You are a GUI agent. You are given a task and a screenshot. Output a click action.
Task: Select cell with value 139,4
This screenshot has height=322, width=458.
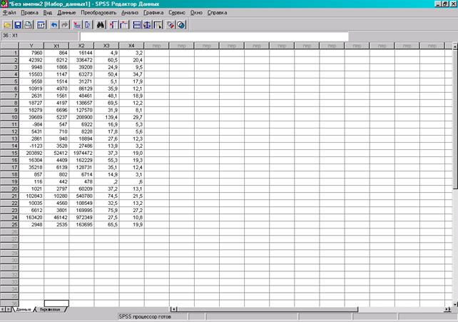106,117
